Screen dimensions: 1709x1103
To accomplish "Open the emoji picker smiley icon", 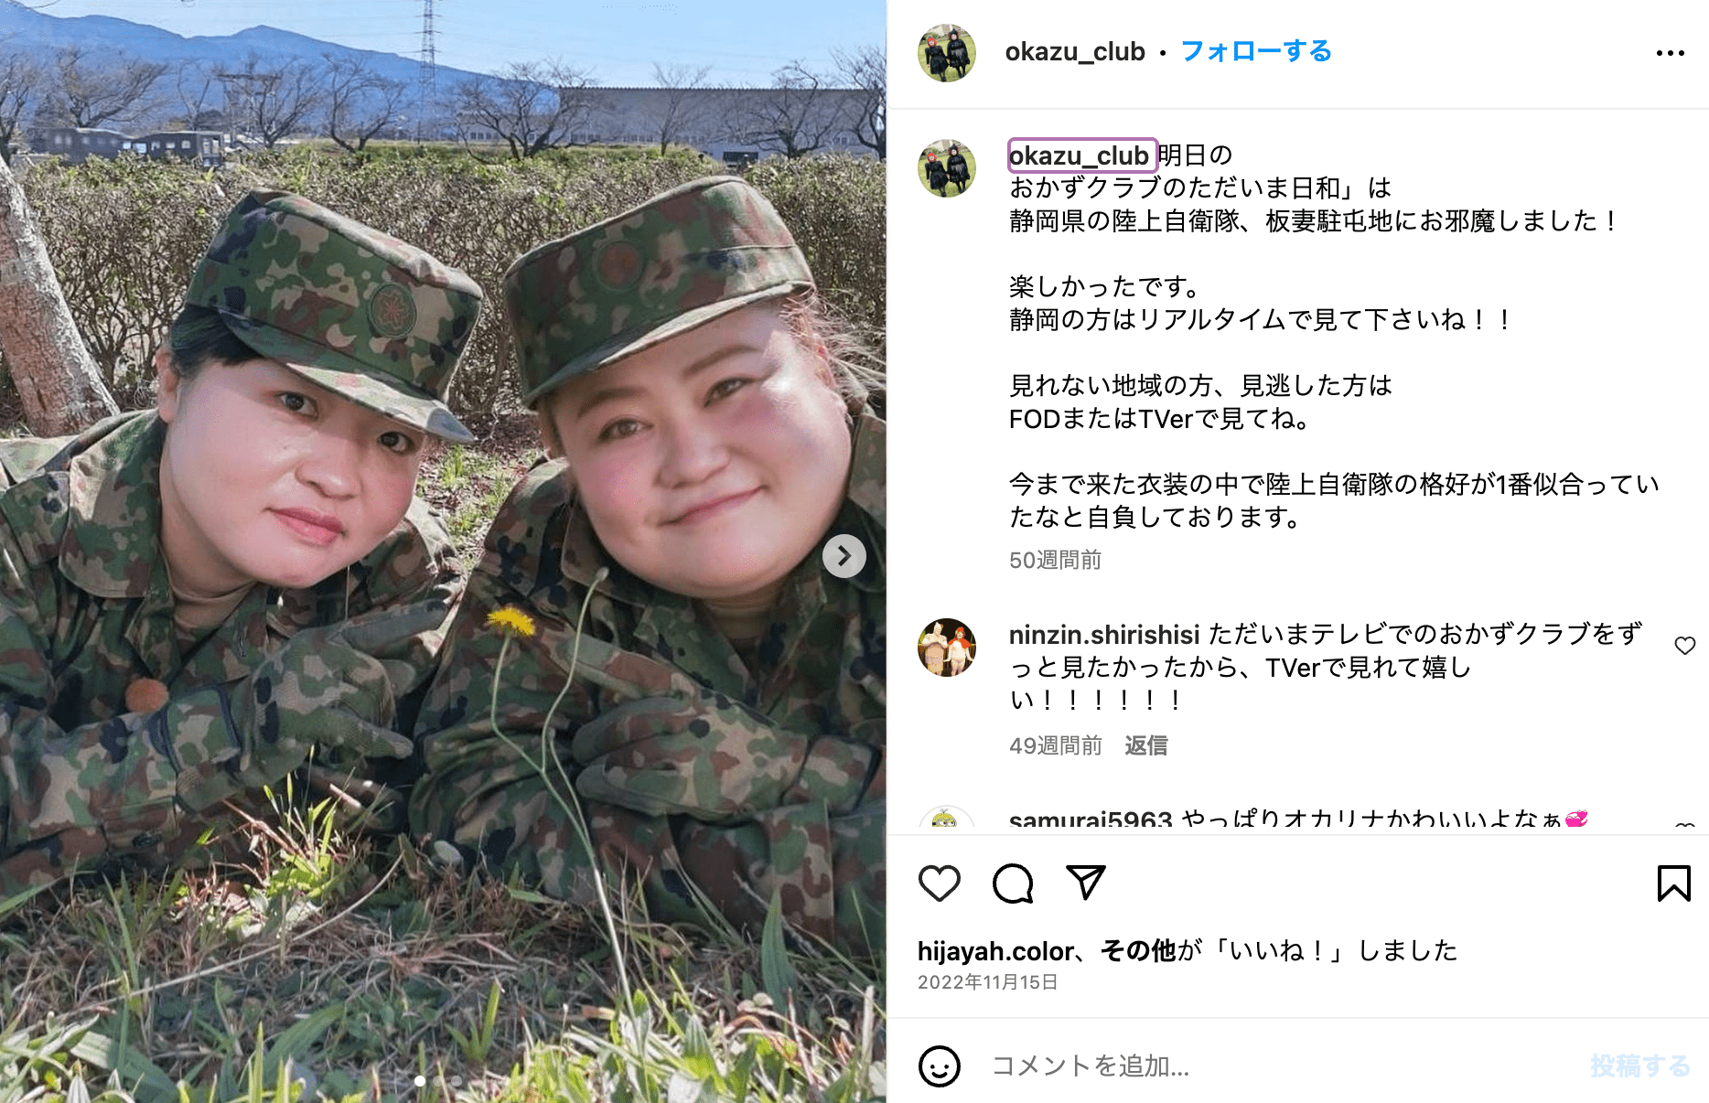I will pos(939,1066).
